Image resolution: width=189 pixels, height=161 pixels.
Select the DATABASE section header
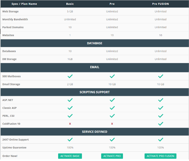click(x=95, y=43)
